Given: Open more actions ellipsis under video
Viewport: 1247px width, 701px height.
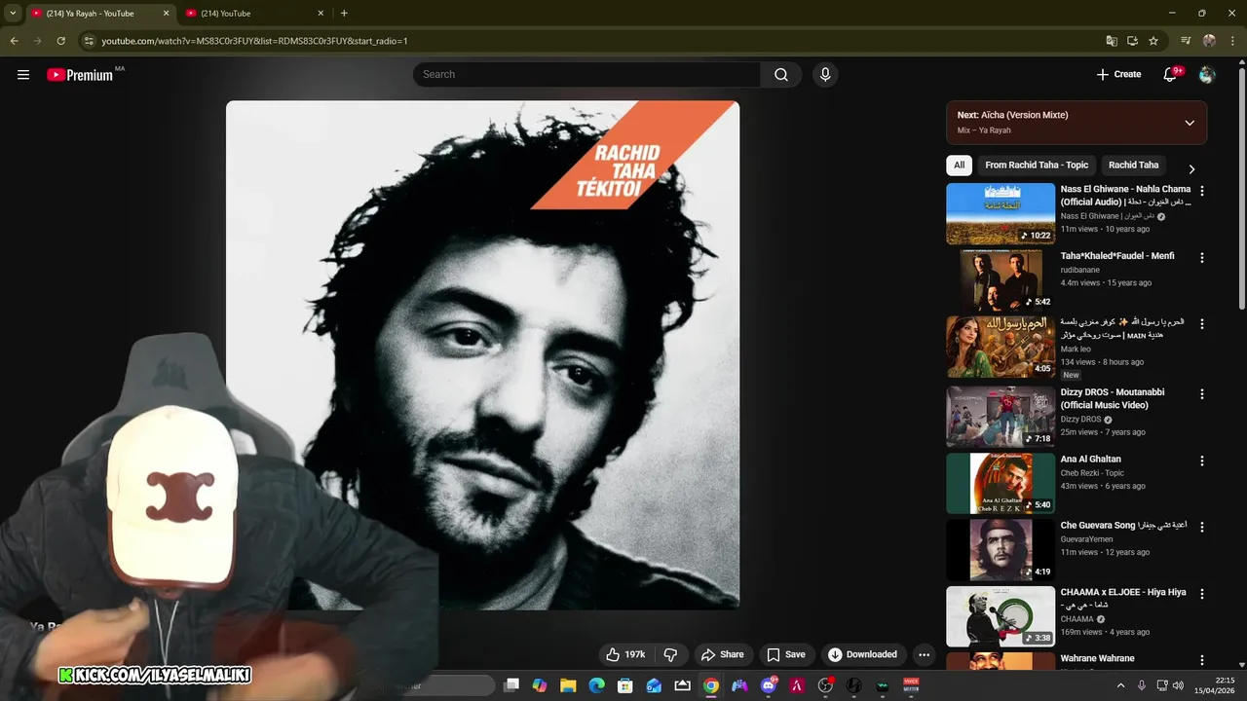Looking at the screenshot, I should (x=924, y=654).
